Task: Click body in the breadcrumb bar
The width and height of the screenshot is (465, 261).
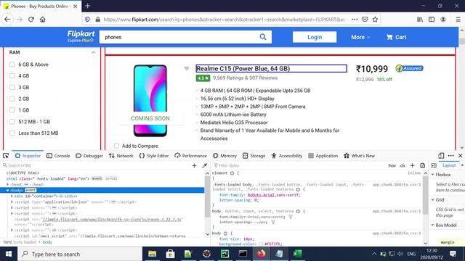Action: tap(47, 242)
